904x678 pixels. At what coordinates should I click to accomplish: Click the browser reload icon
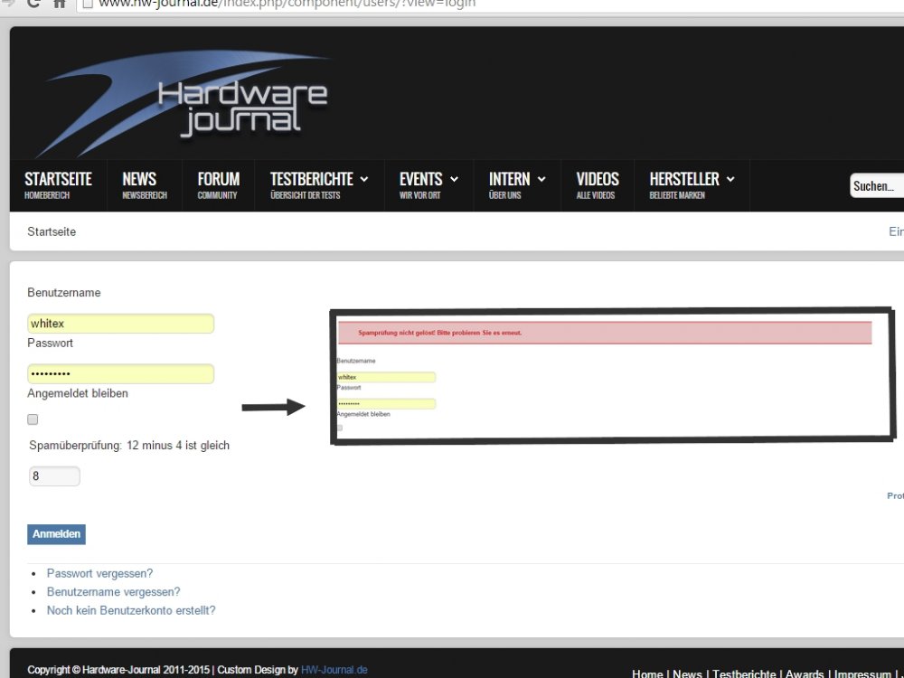tap(33, 4)
